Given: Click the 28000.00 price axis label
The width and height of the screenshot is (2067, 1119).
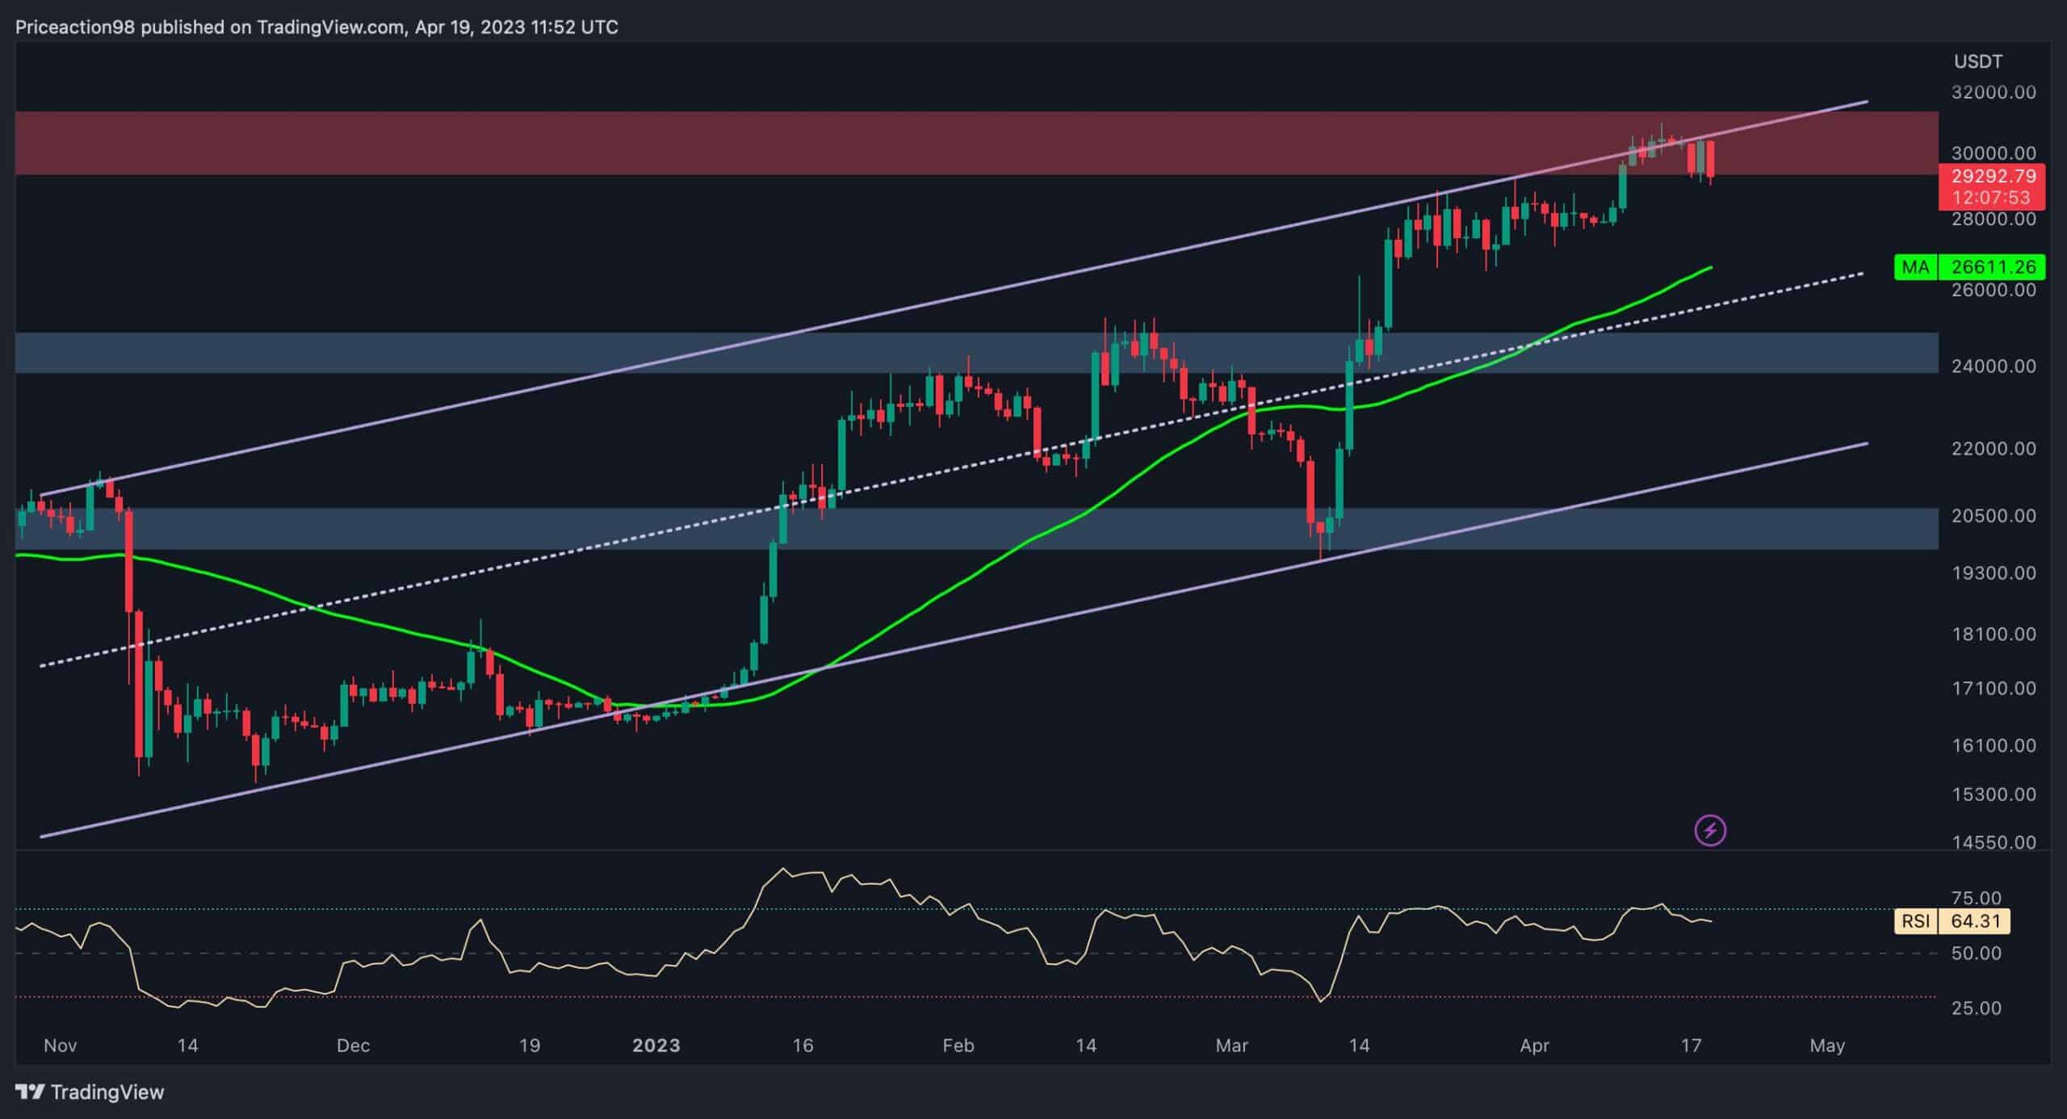Looking at the screenshot, I should 1994,219.
